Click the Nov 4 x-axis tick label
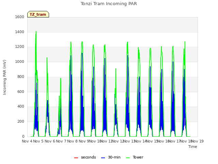218x164 pixels. pyautogui.click(x=27, y=141)
